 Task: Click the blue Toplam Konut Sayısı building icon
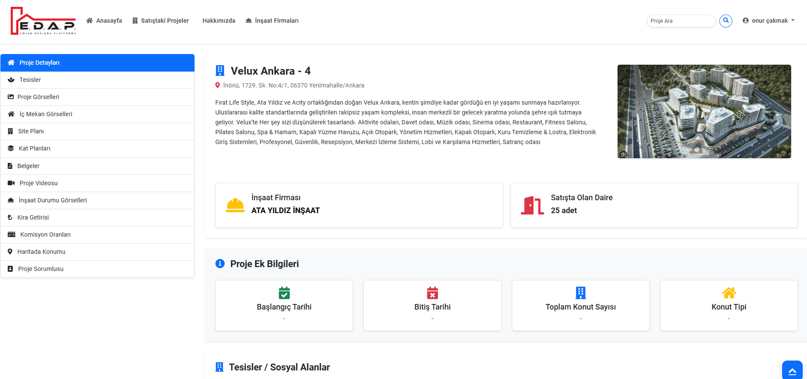pyautogui.click(x=580, y=293)
